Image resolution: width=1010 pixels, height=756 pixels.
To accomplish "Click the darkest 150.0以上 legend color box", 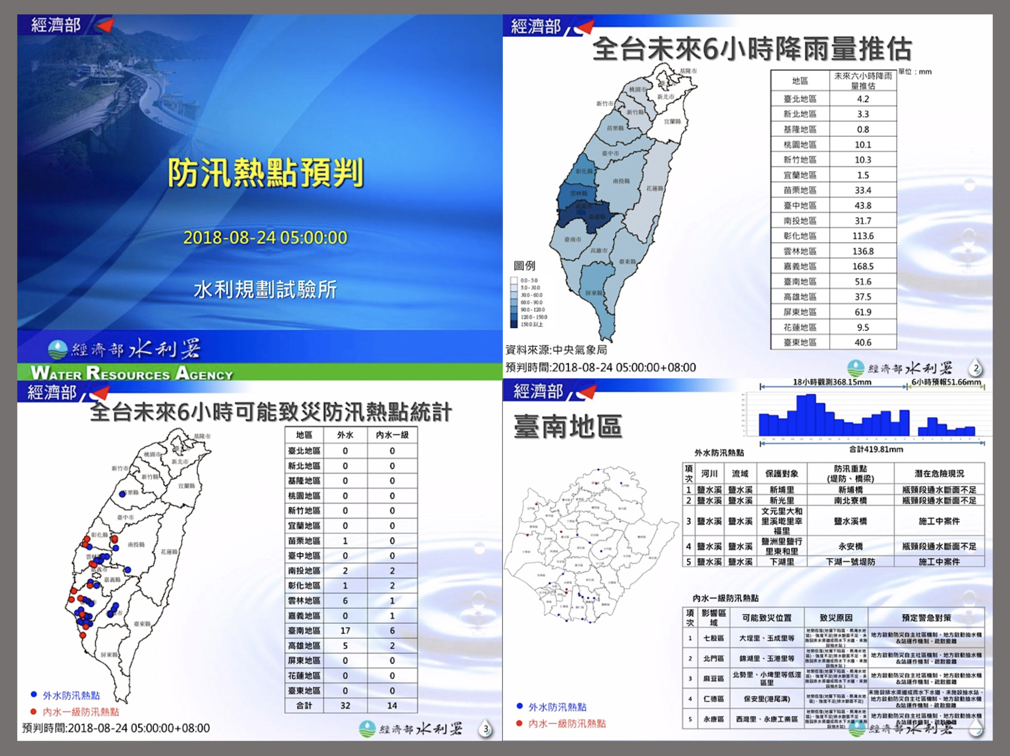I will (514, 324).
